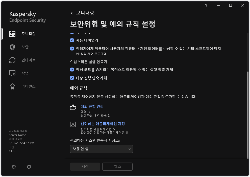The width and height of the screenshot is (250, 177).
Task: Open the 예외 규칙 관리 link
Action: tap(92, 107)
